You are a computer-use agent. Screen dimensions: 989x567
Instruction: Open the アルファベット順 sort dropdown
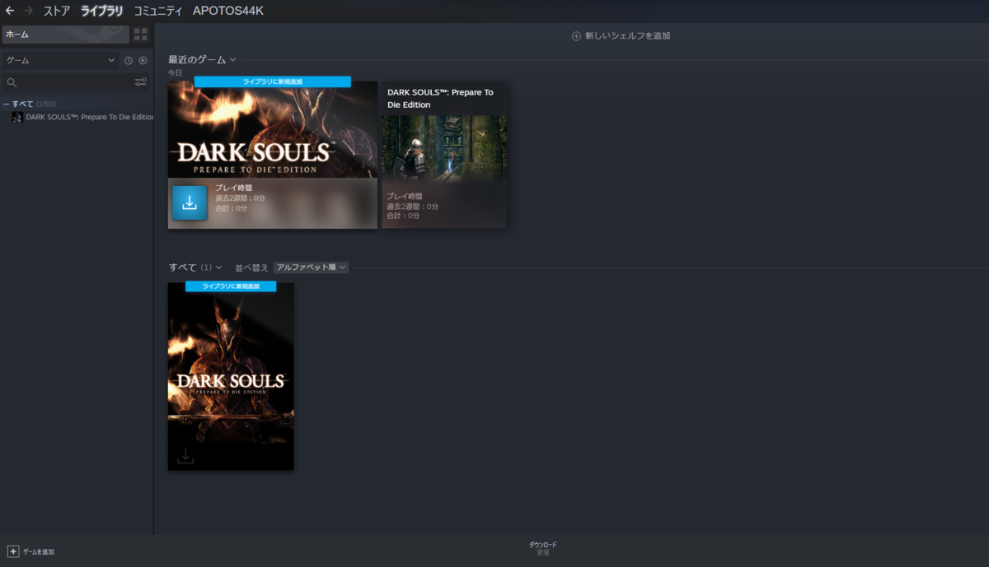(x=312, y=267)
